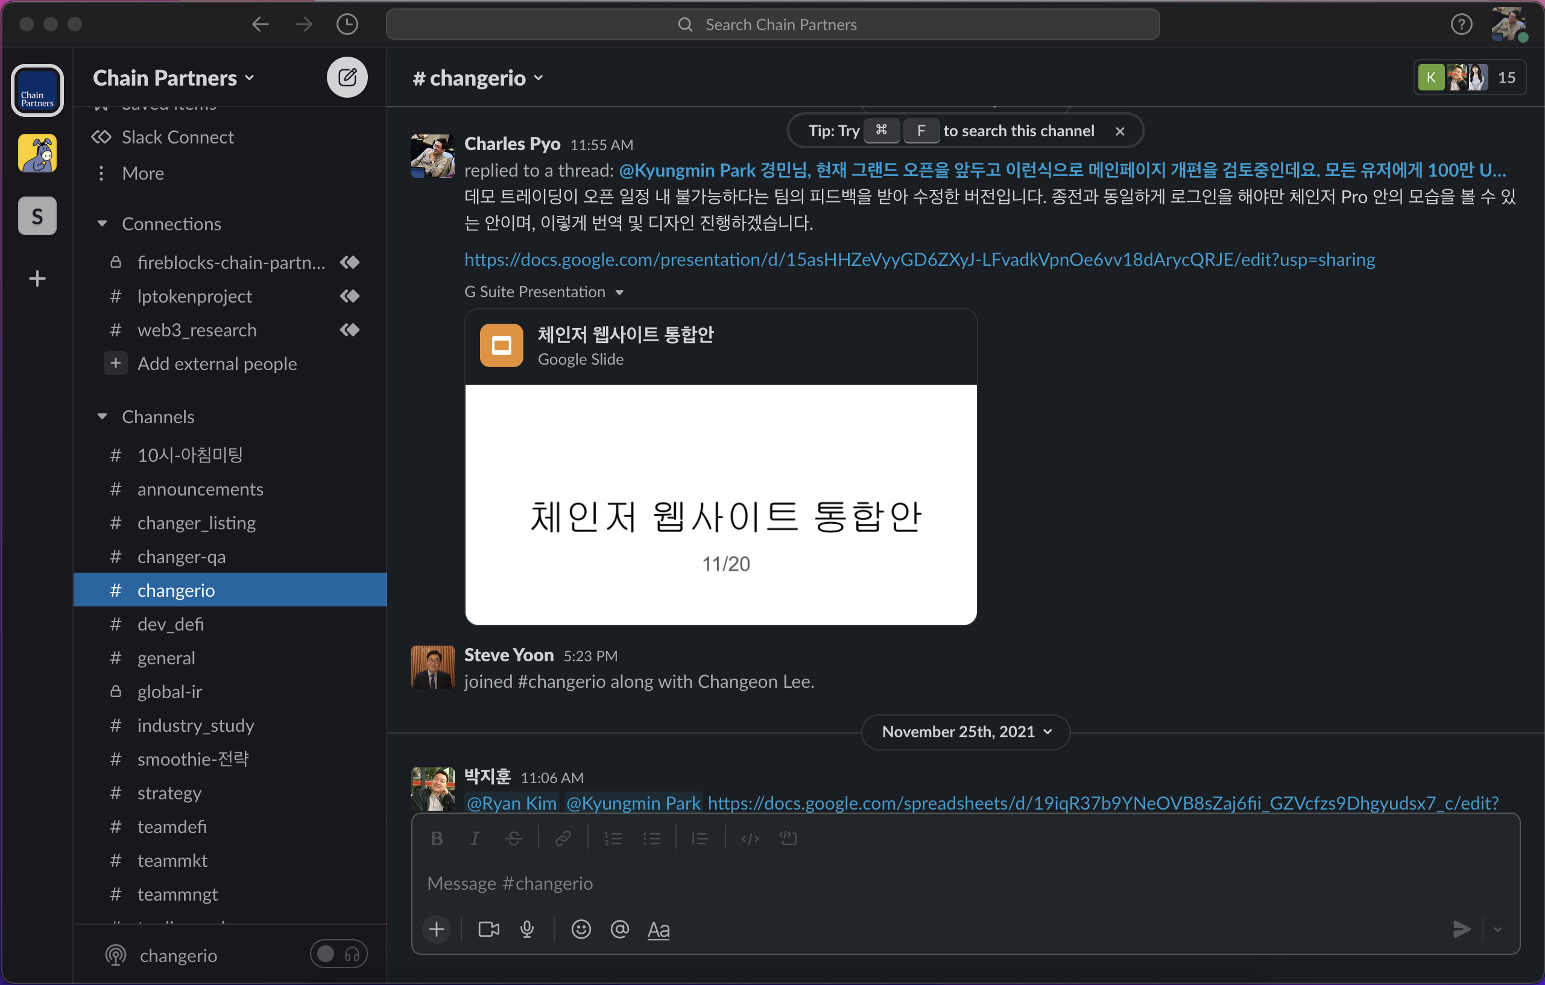Open November 25th, 2021 date dropdown

965,732
